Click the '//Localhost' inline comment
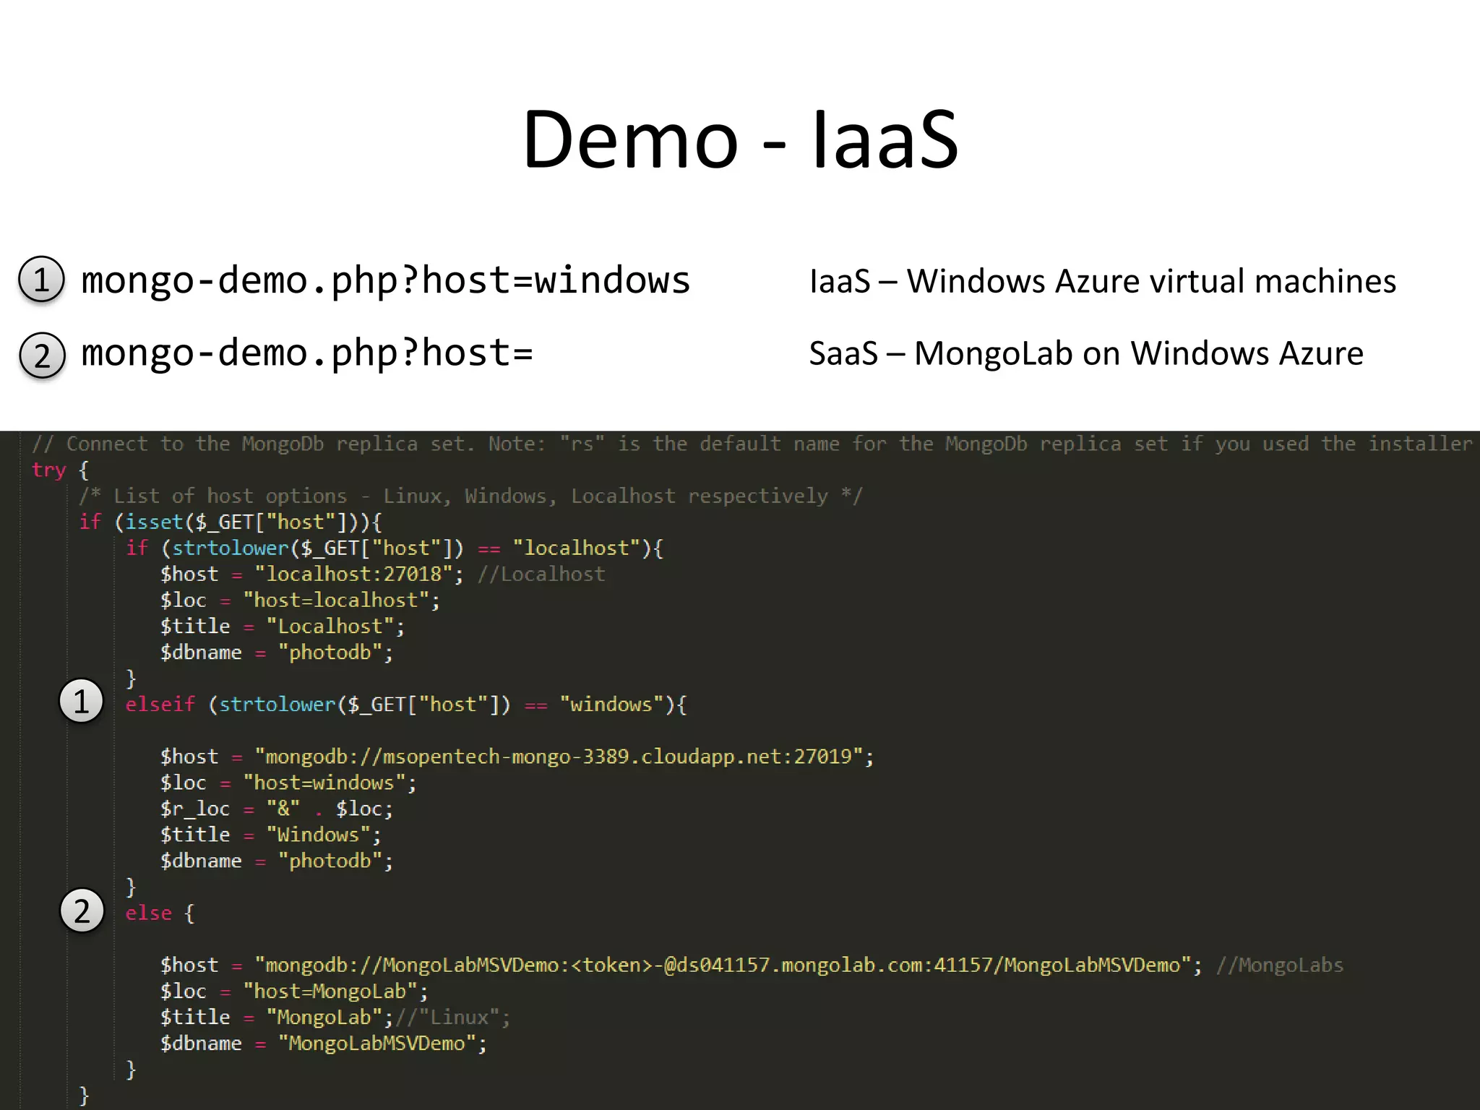Image resolution: width=1480 pixels, height=1110 pixels. pos(541,575)
